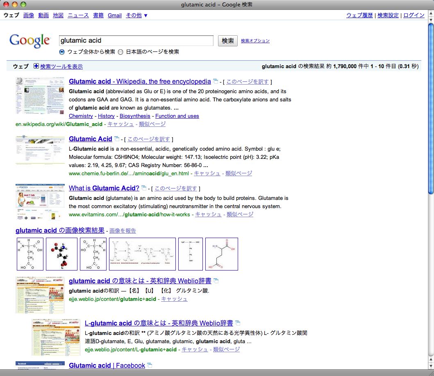This screenshot has height=376, width=434.
Task: Expand the その他 dropdown menu
Action: pos(136,15)
